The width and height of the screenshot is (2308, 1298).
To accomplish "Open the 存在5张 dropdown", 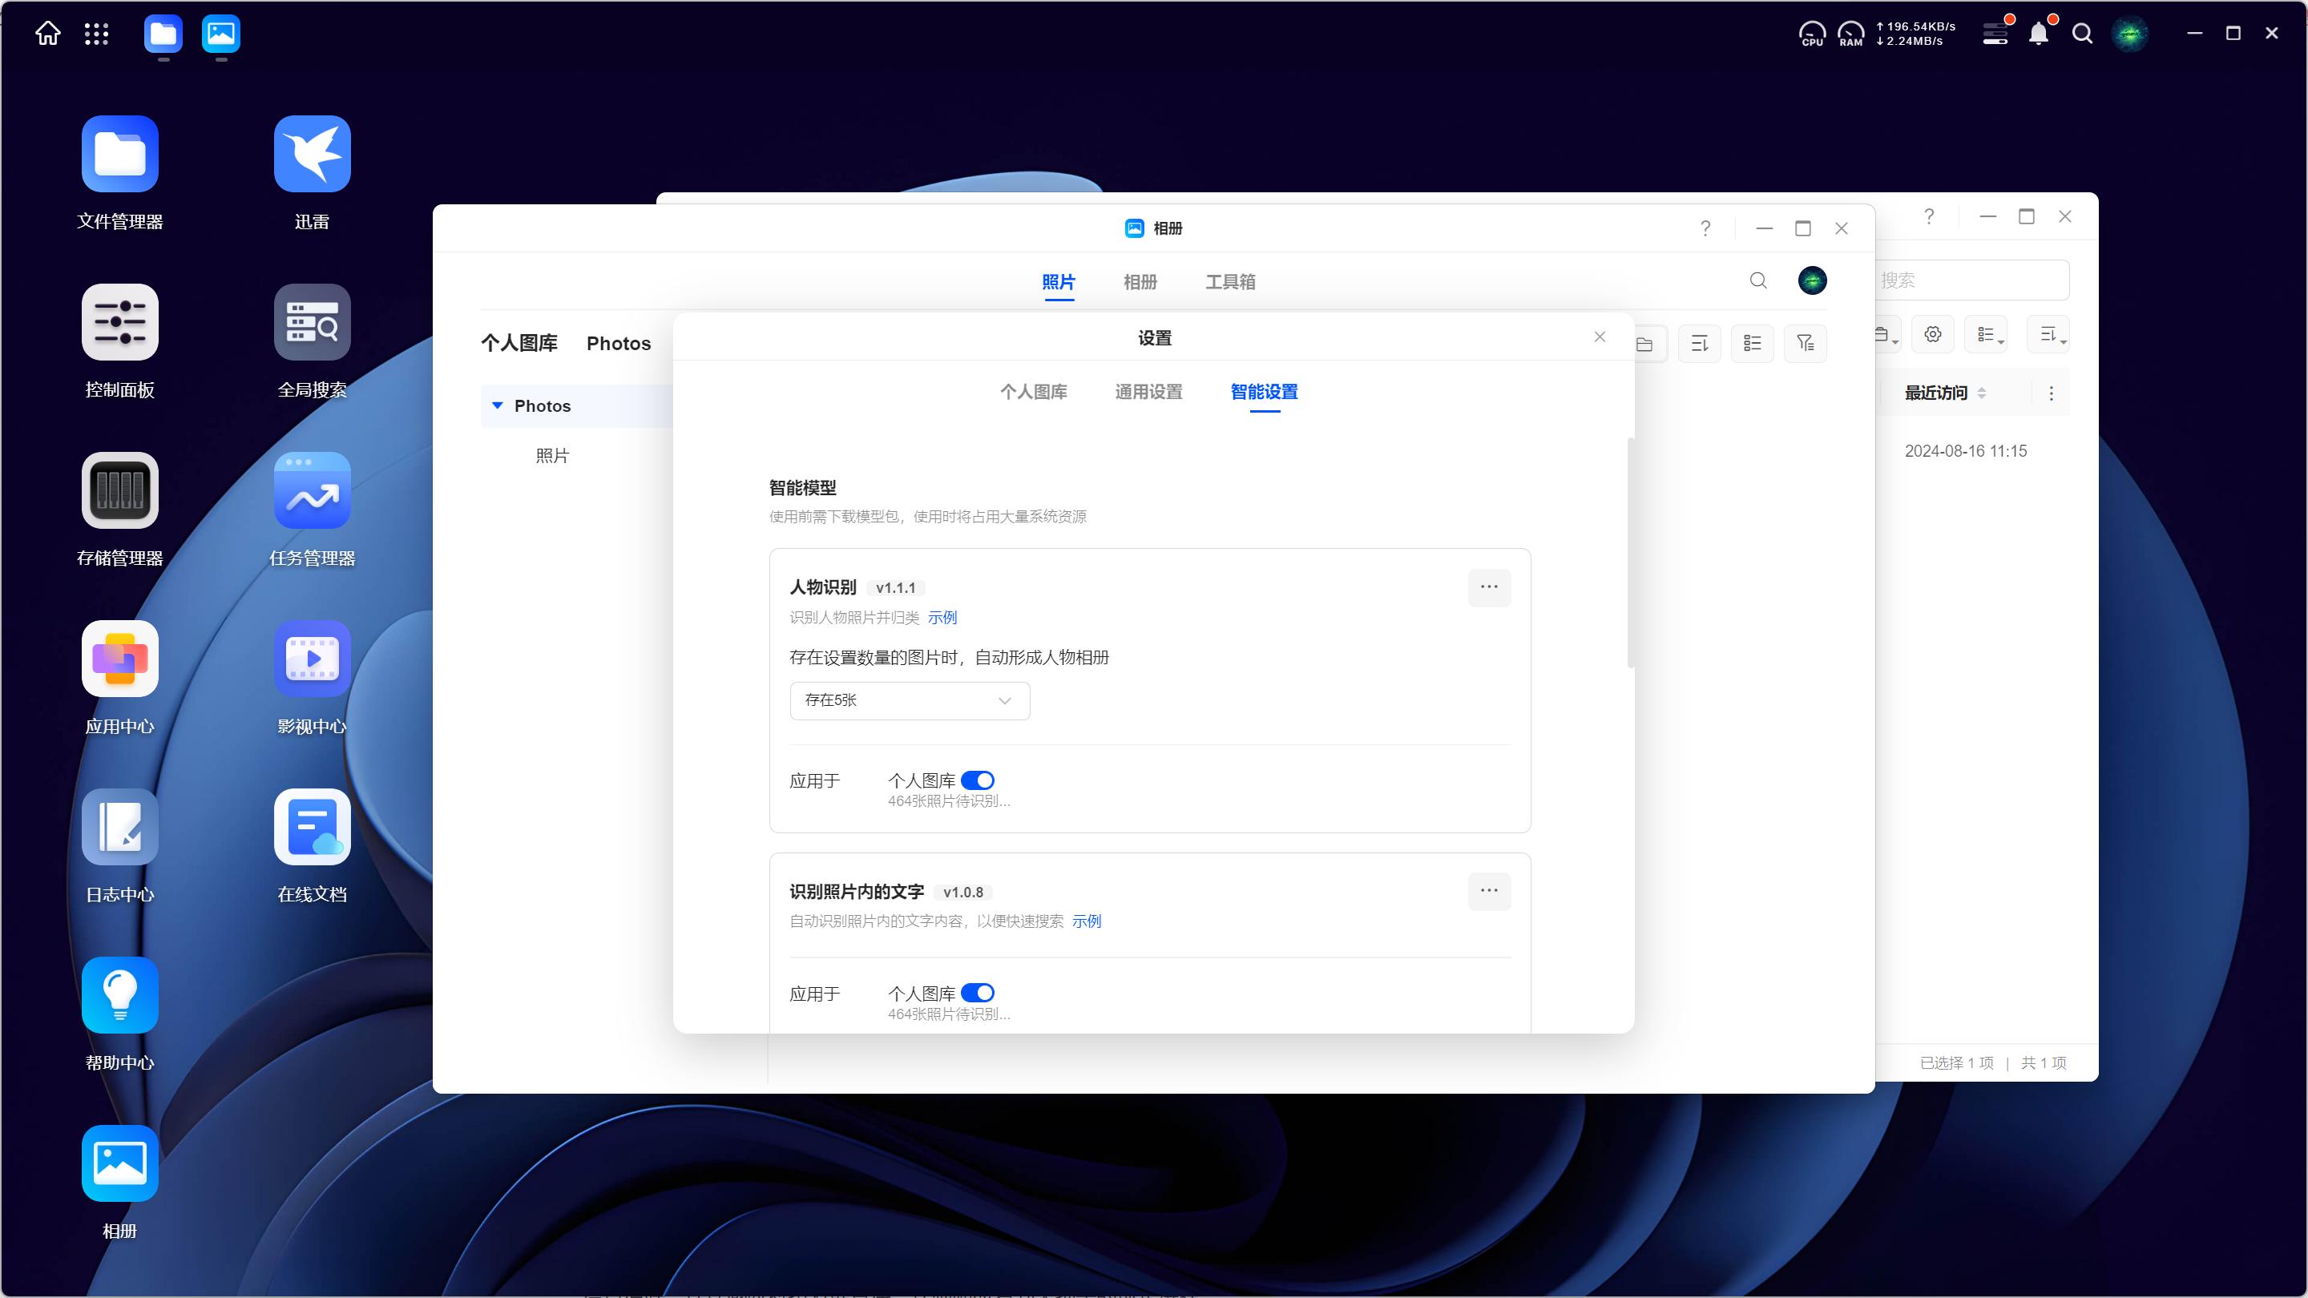I will pyautogui.click(x=910, y=700).
